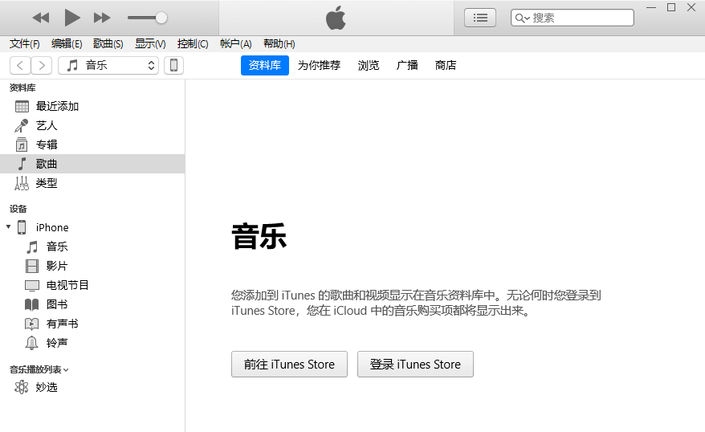This screenshot has width=705, height=432.
Task: Open the 歌曲(S) menu
Action: coord(108,43)
